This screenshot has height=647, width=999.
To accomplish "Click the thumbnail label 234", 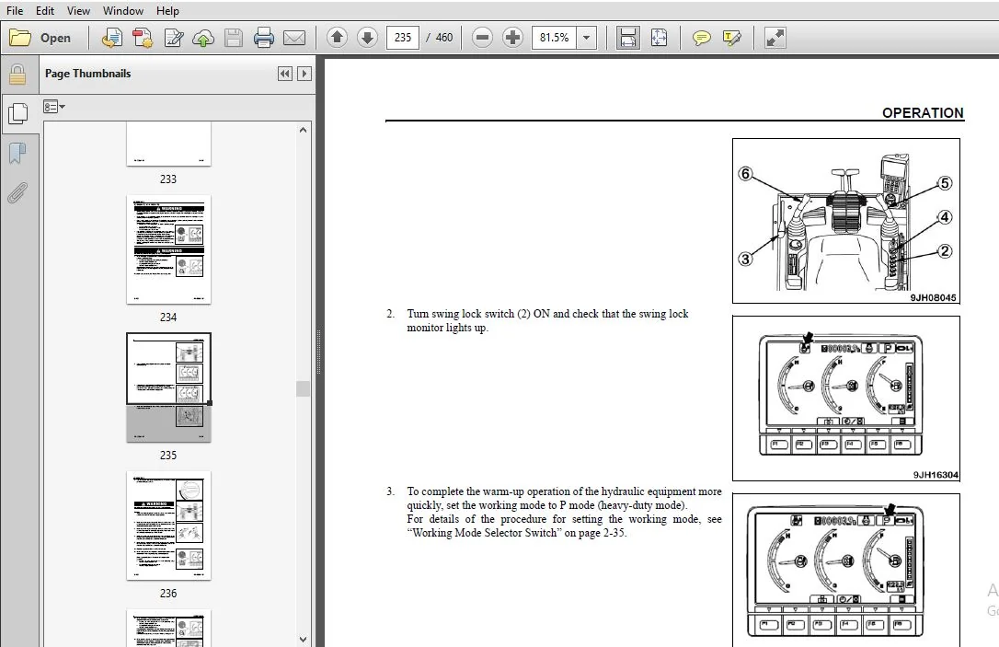I will [x=168, y=317].
